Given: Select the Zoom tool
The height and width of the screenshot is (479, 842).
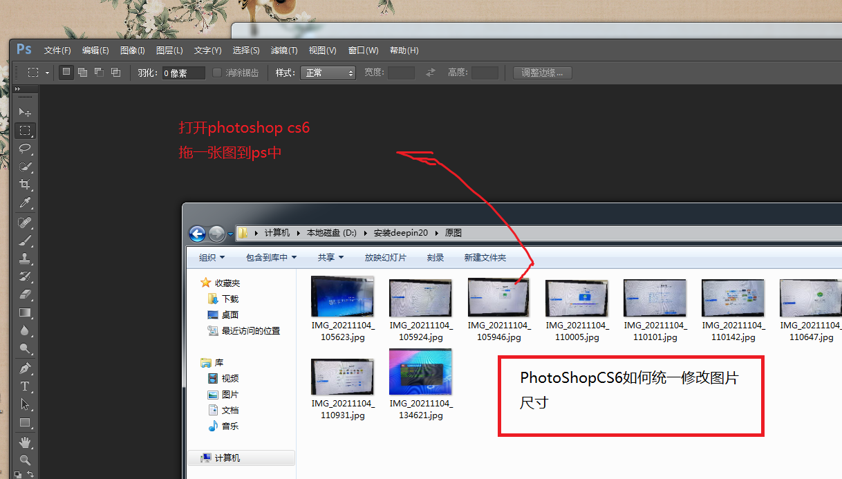Looking at the screenshot, I should 25,460.
